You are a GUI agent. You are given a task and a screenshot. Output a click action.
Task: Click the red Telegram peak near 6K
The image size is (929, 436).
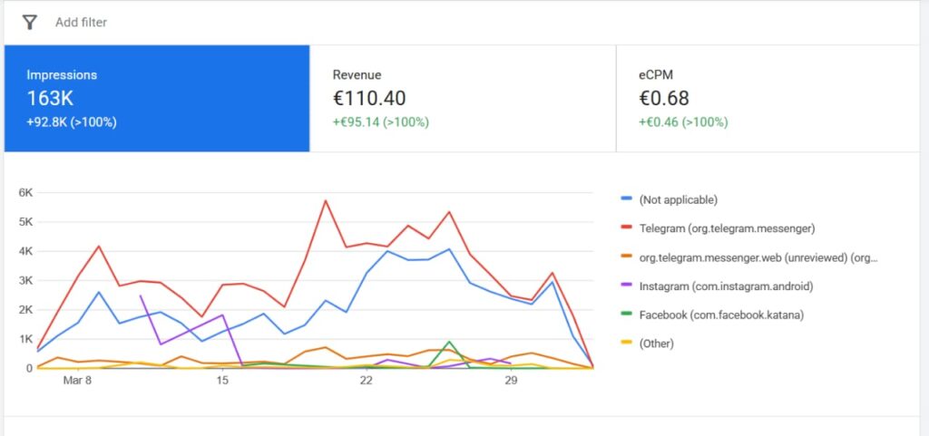tap(325, 200)
